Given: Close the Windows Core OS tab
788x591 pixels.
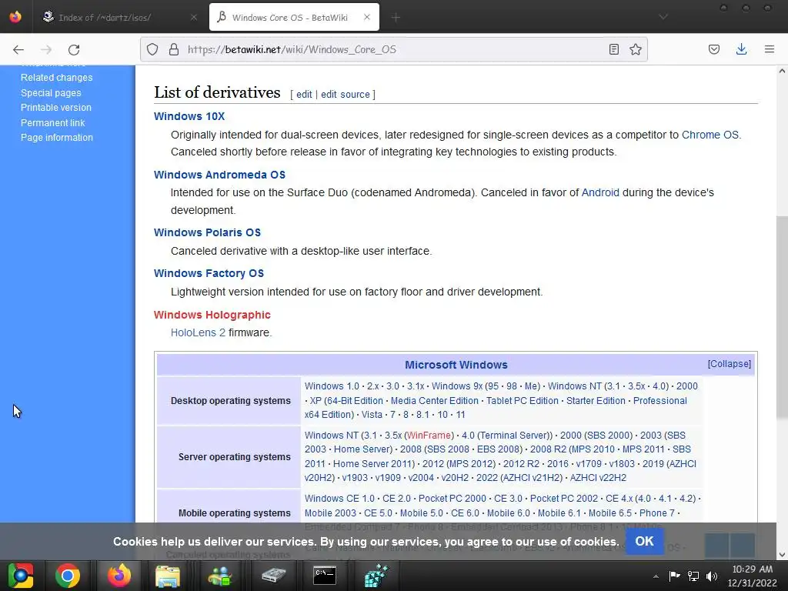Looking at the screenshot, I should tap(367, 17).
